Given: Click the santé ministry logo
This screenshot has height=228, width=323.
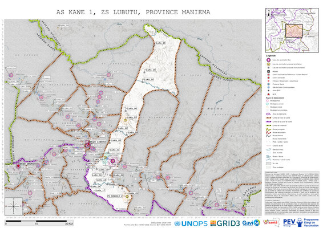Looking at the screenshot, I should (x=271, y=223).
